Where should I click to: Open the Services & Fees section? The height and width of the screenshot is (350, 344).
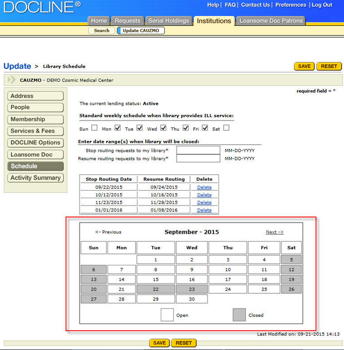click(x=35, y=131)
